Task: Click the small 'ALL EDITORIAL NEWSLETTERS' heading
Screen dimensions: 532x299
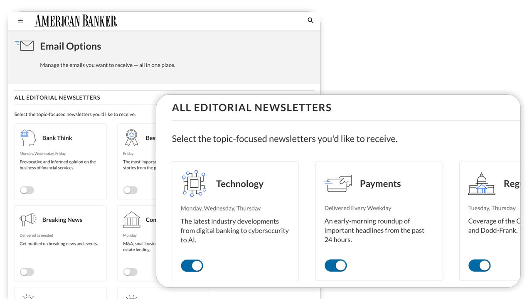Action: pyautogui.click(x=57, y=98)
